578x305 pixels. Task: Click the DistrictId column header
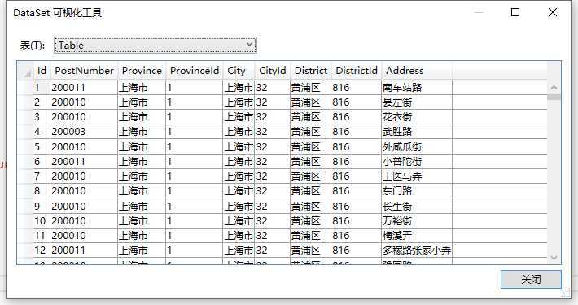tap(356, 71)
